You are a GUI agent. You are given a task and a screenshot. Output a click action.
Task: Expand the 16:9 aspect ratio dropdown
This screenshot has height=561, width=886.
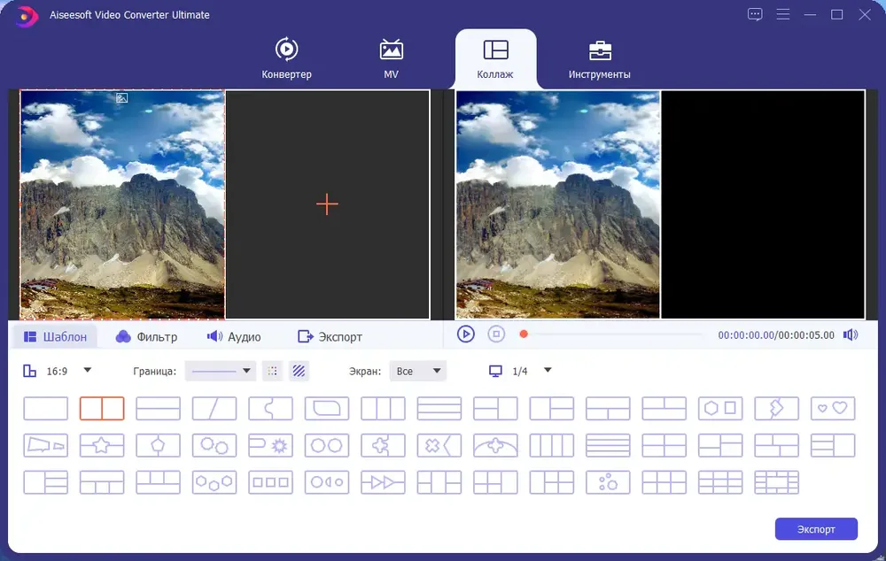click(x=87, y=371)
